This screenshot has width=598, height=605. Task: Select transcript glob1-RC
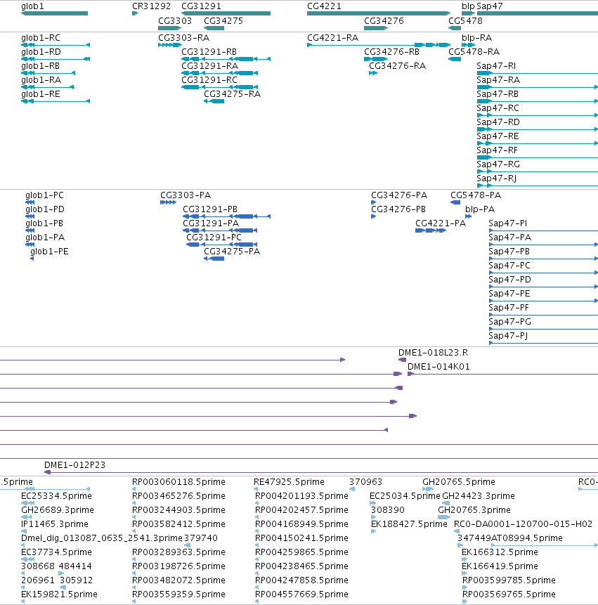[41, 38]
